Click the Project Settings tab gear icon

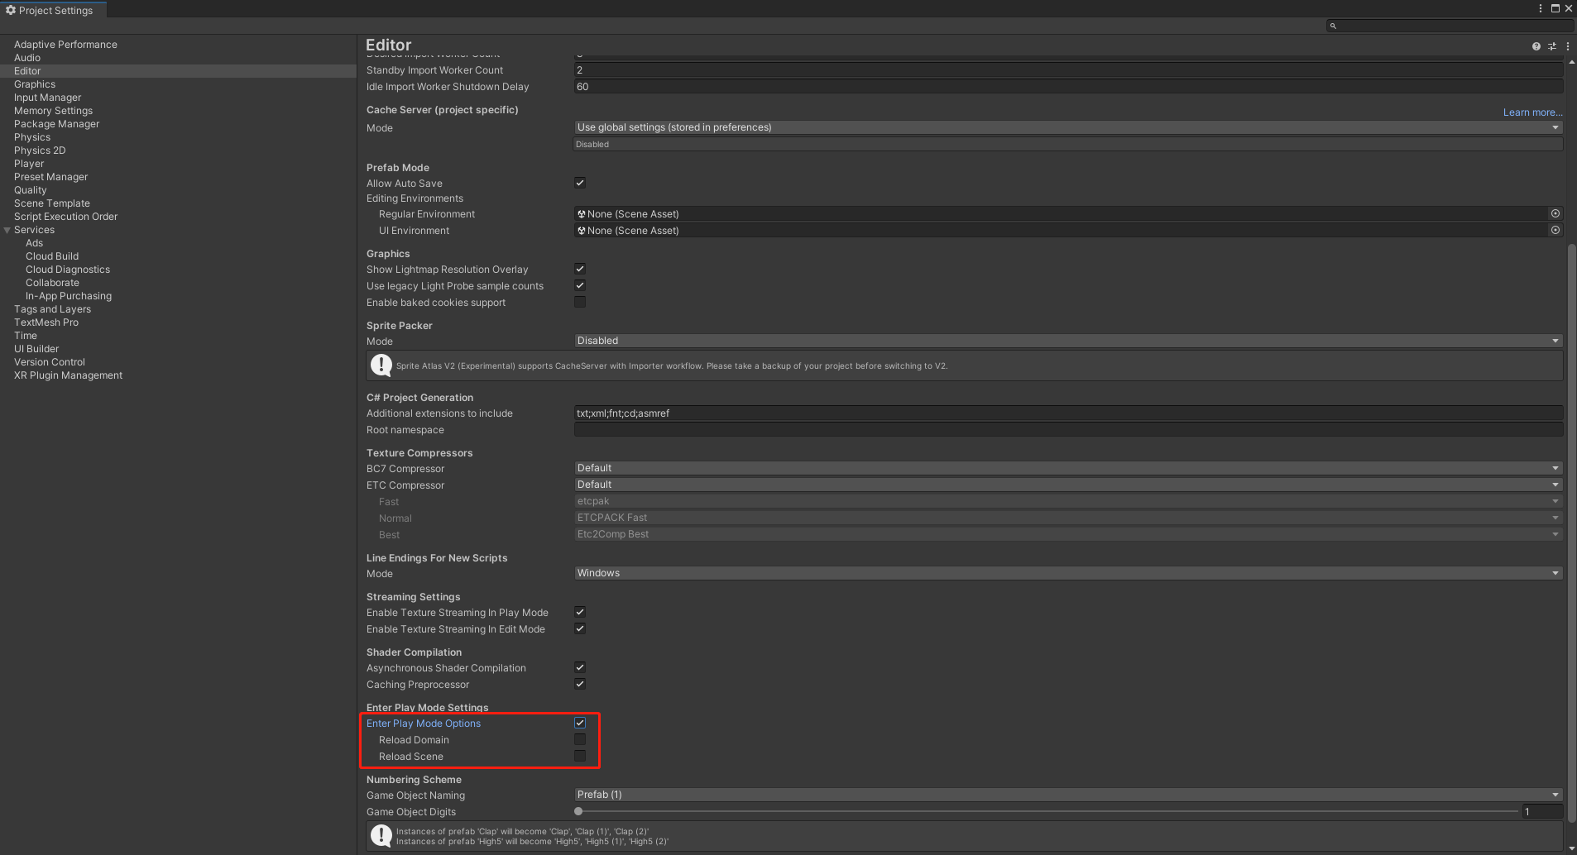11,10
